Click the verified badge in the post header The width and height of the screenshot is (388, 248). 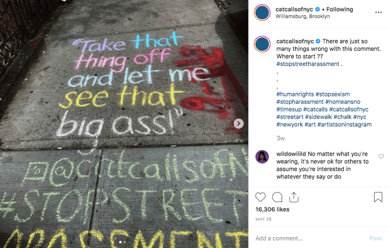[x=317, y=9]
